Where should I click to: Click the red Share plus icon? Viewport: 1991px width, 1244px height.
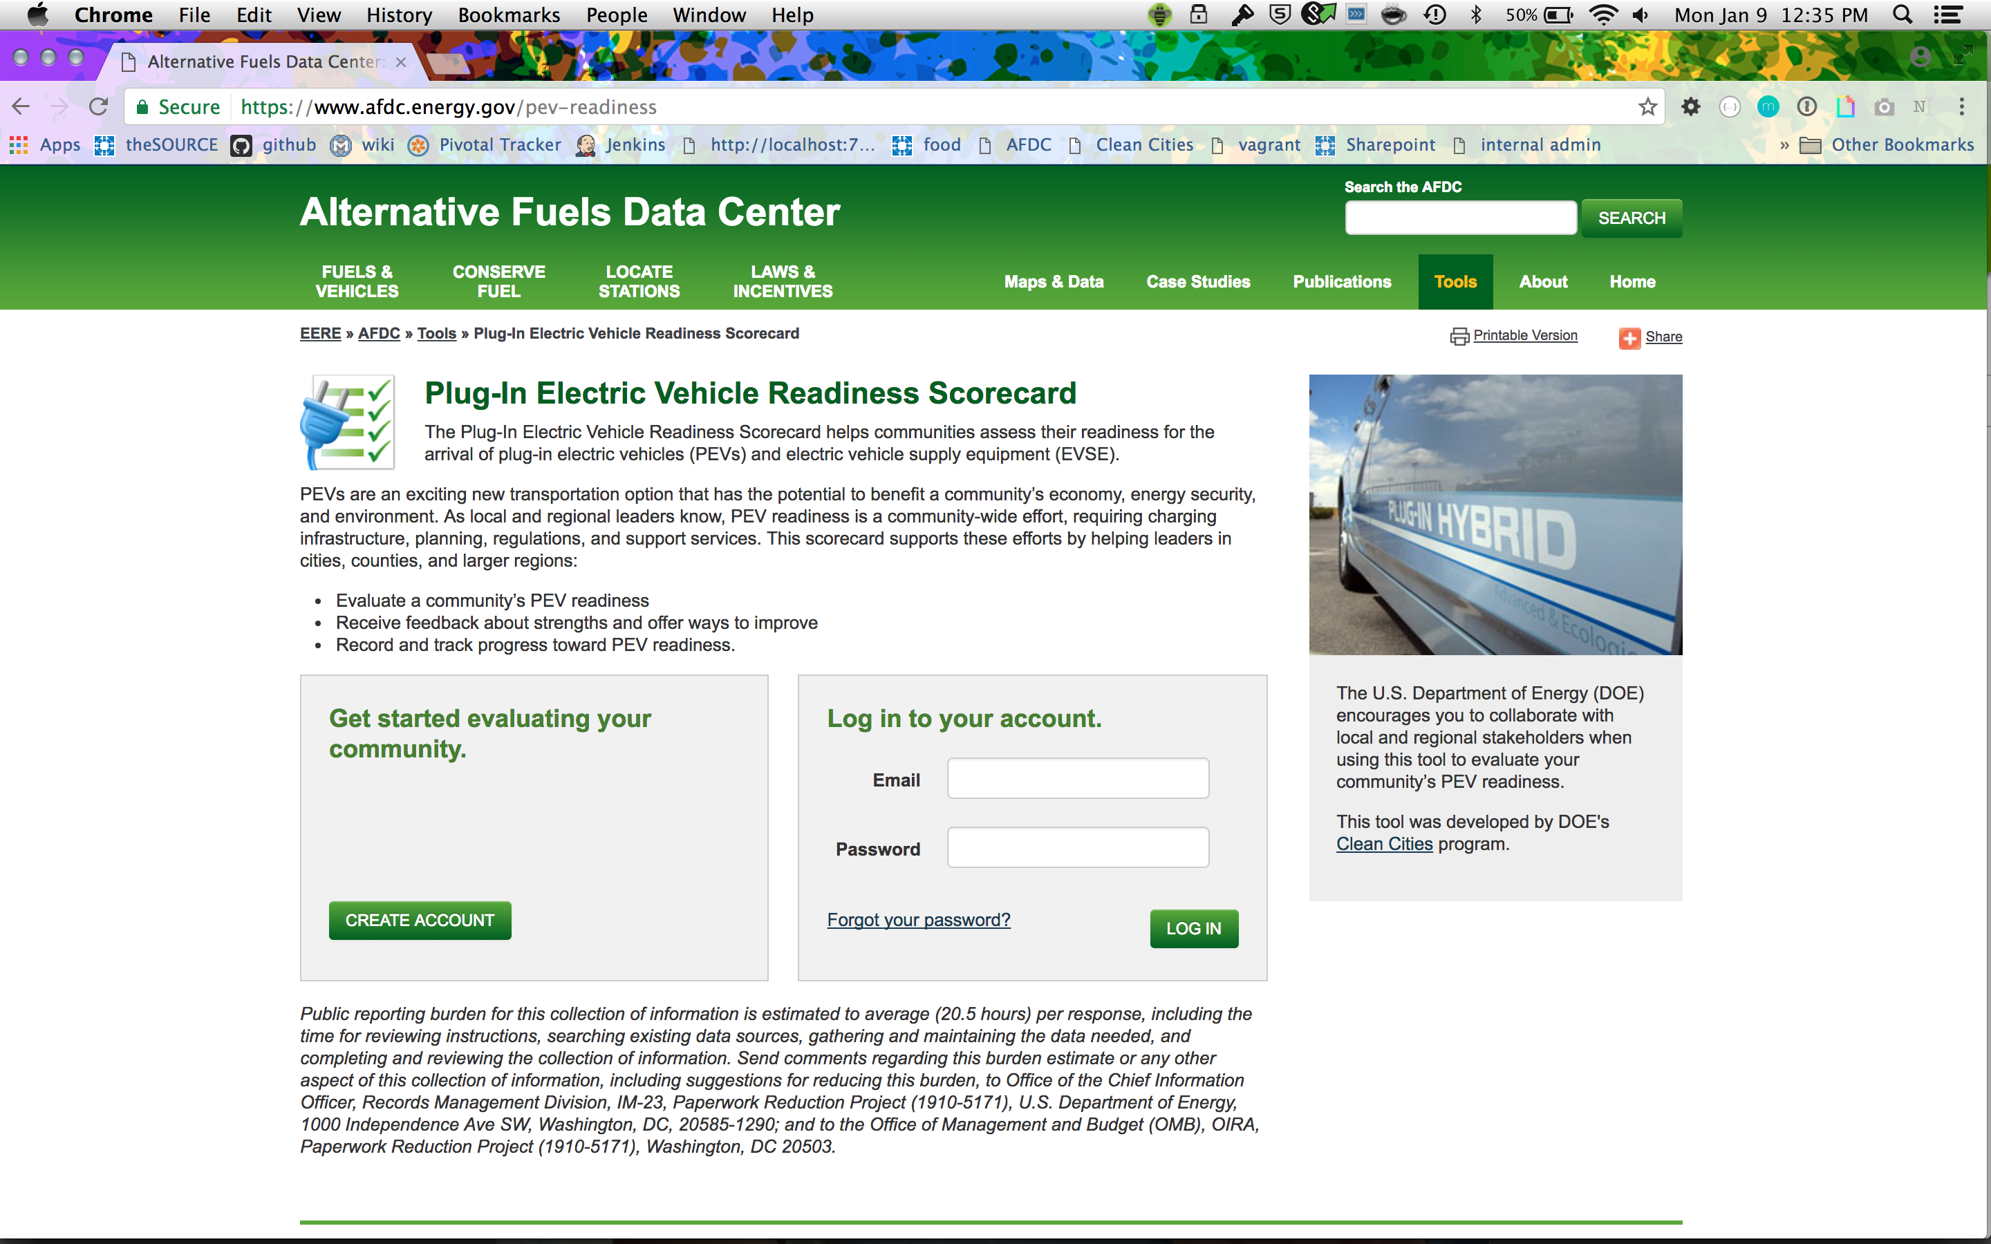pos(1629,337)
